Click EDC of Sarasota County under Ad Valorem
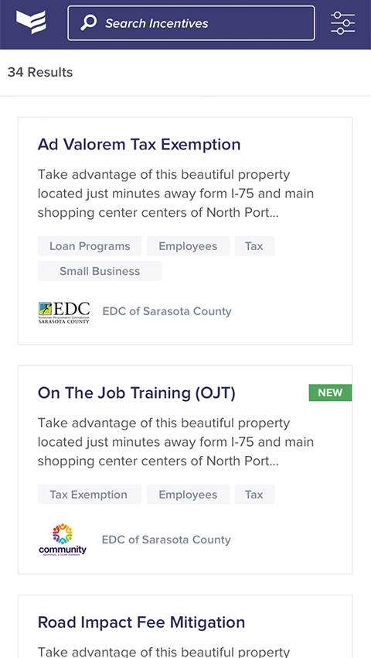 point(167,311)
